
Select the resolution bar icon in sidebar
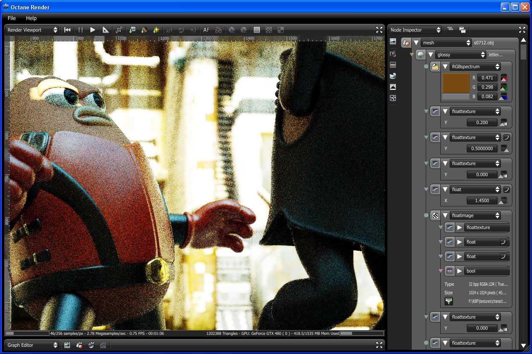point(393,65)
